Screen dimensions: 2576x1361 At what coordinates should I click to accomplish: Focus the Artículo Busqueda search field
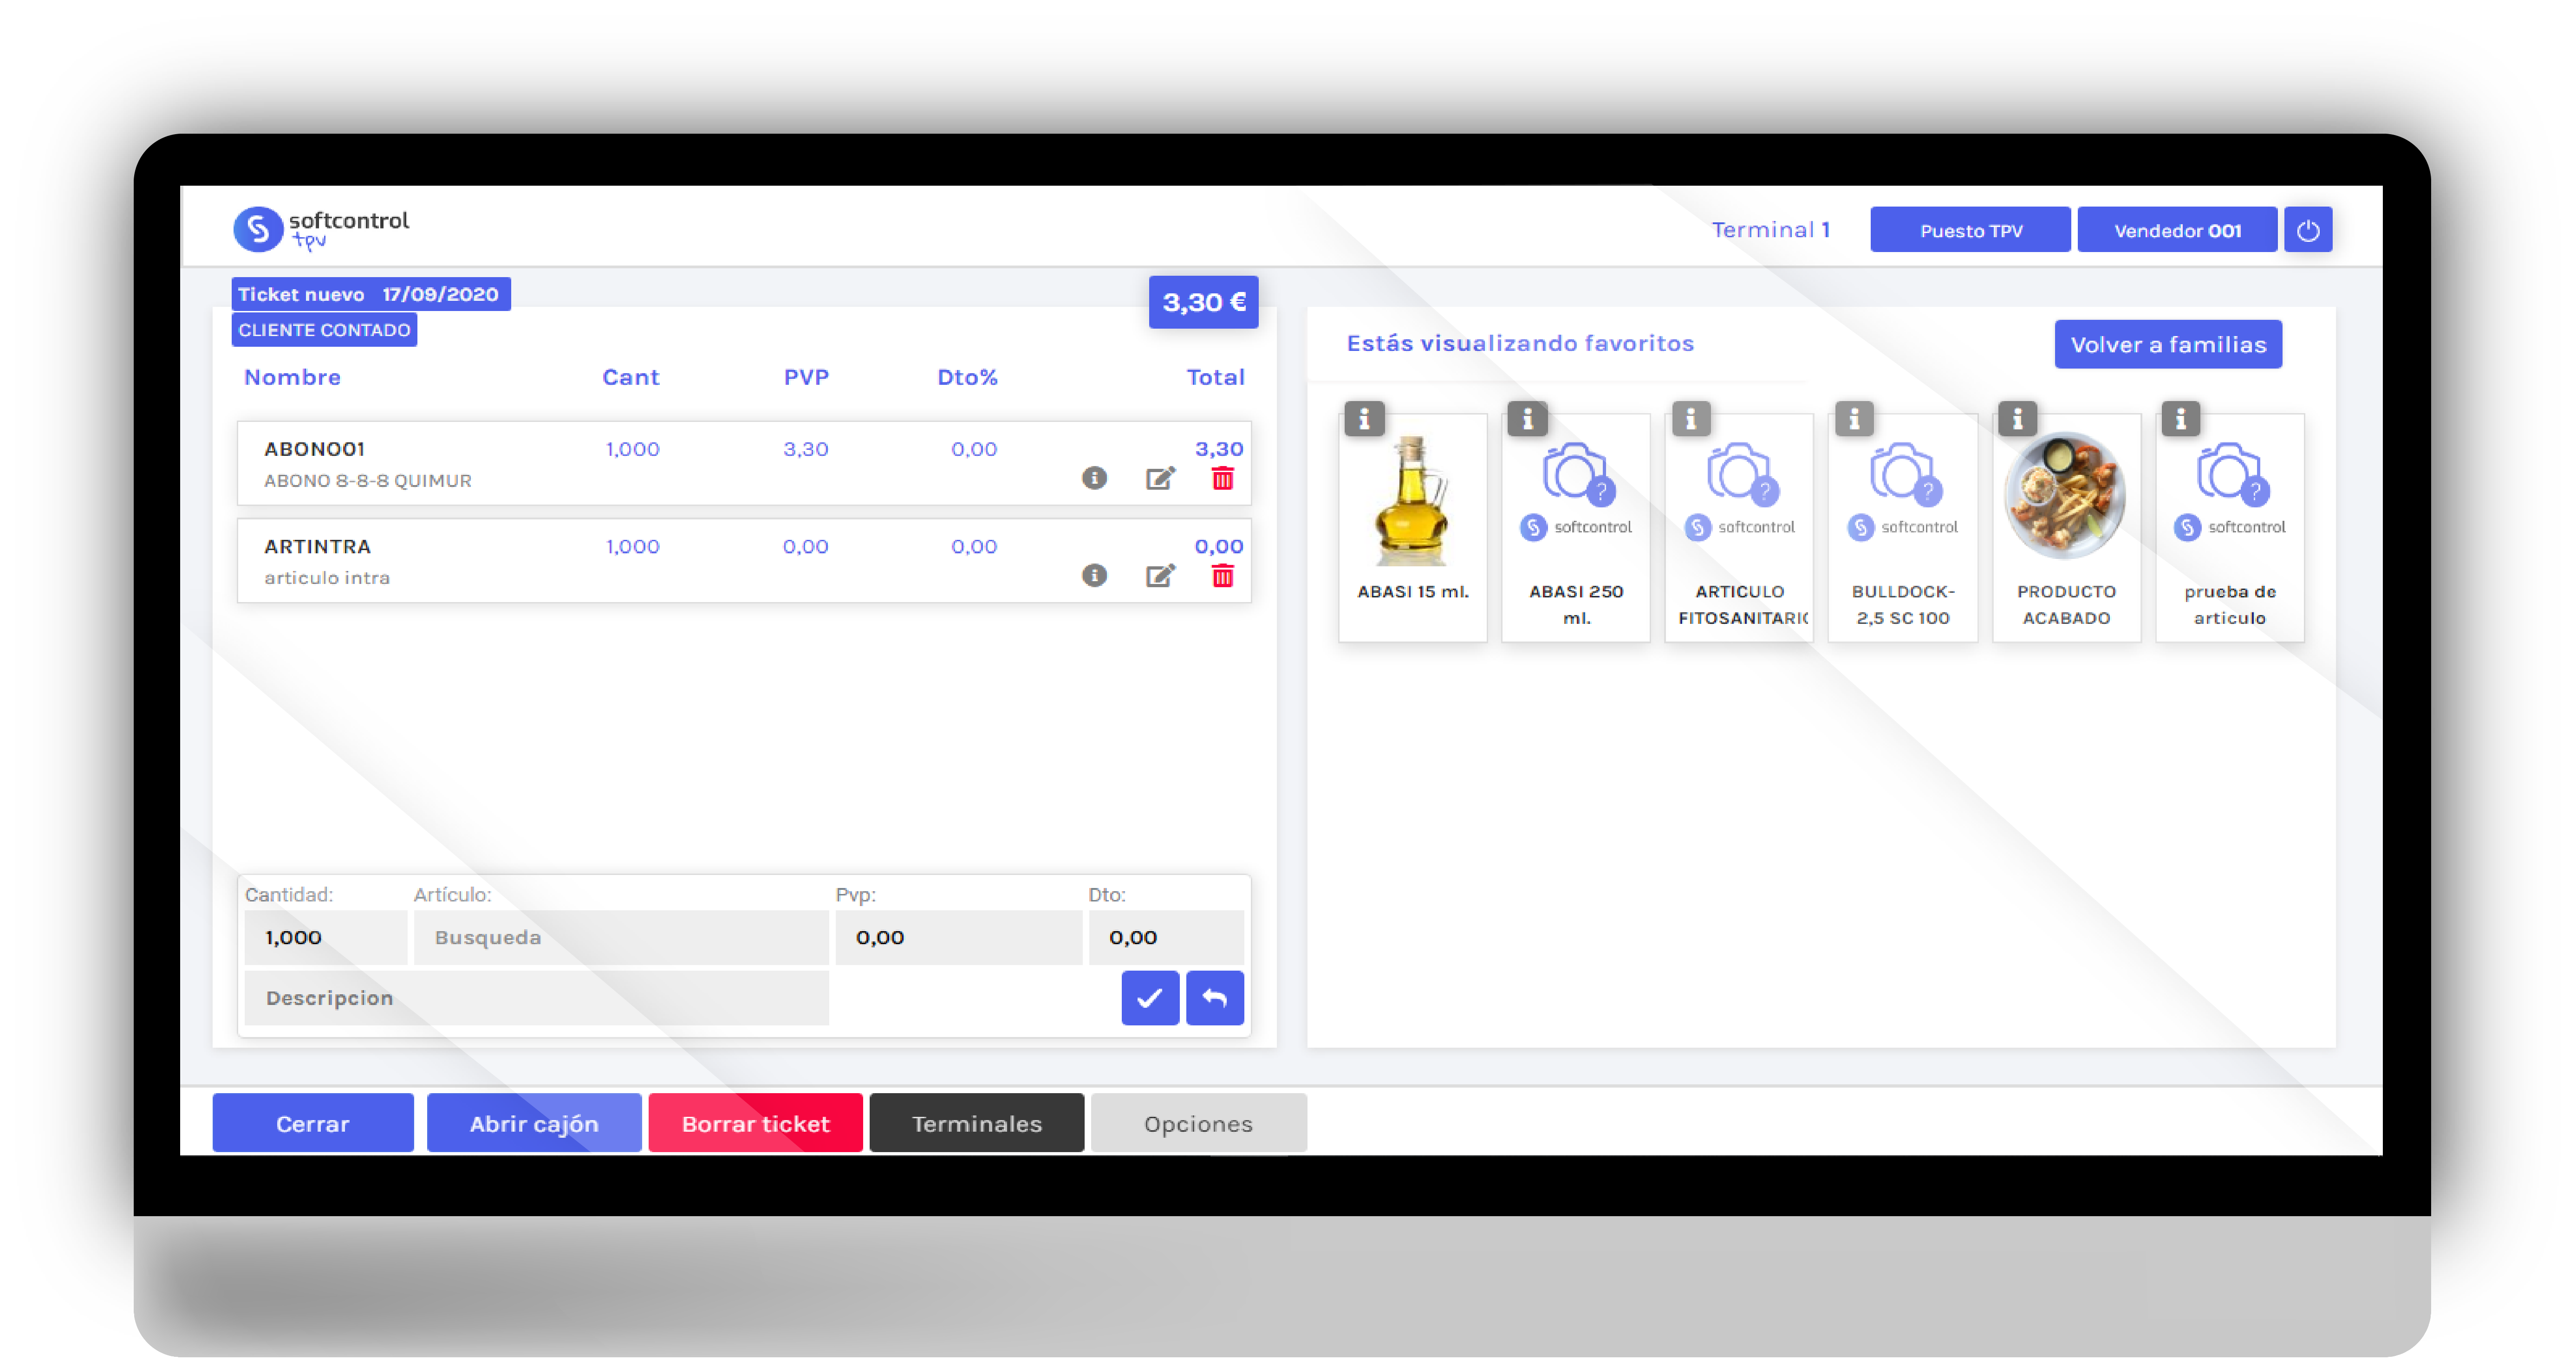(621, 937)
